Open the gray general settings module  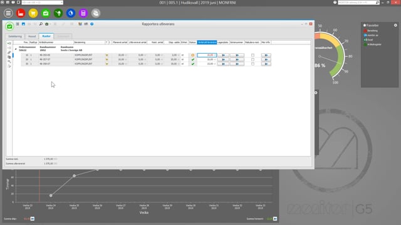[96, 13]
